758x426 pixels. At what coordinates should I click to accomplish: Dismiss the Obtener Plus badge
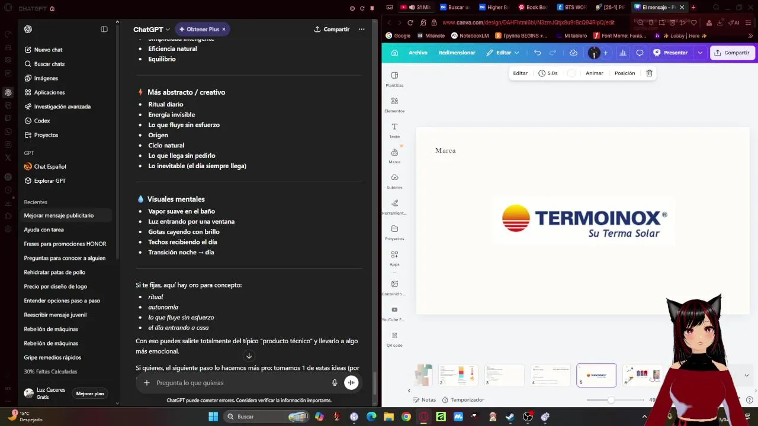tap(224, 29)
